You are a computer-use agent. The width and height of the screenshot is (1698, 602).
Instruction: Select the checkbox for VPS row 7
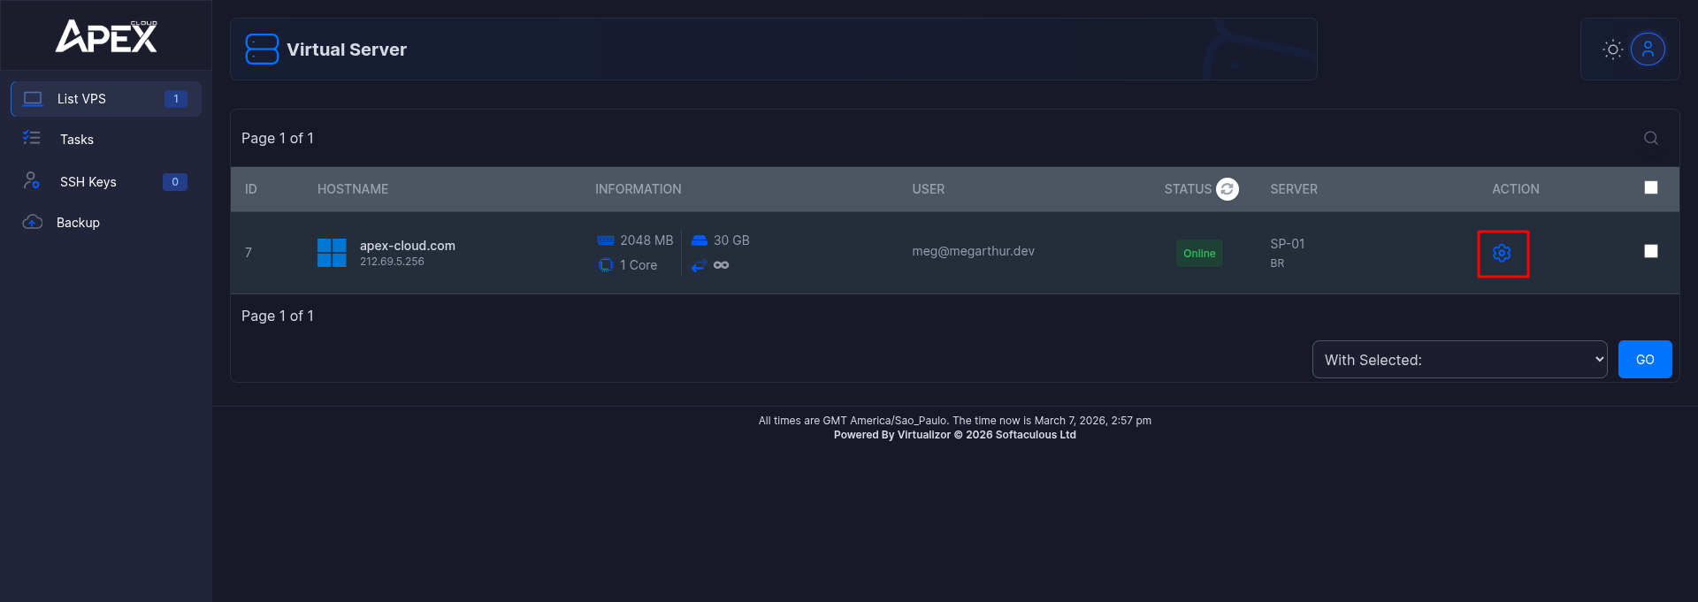click(1650, 251)
